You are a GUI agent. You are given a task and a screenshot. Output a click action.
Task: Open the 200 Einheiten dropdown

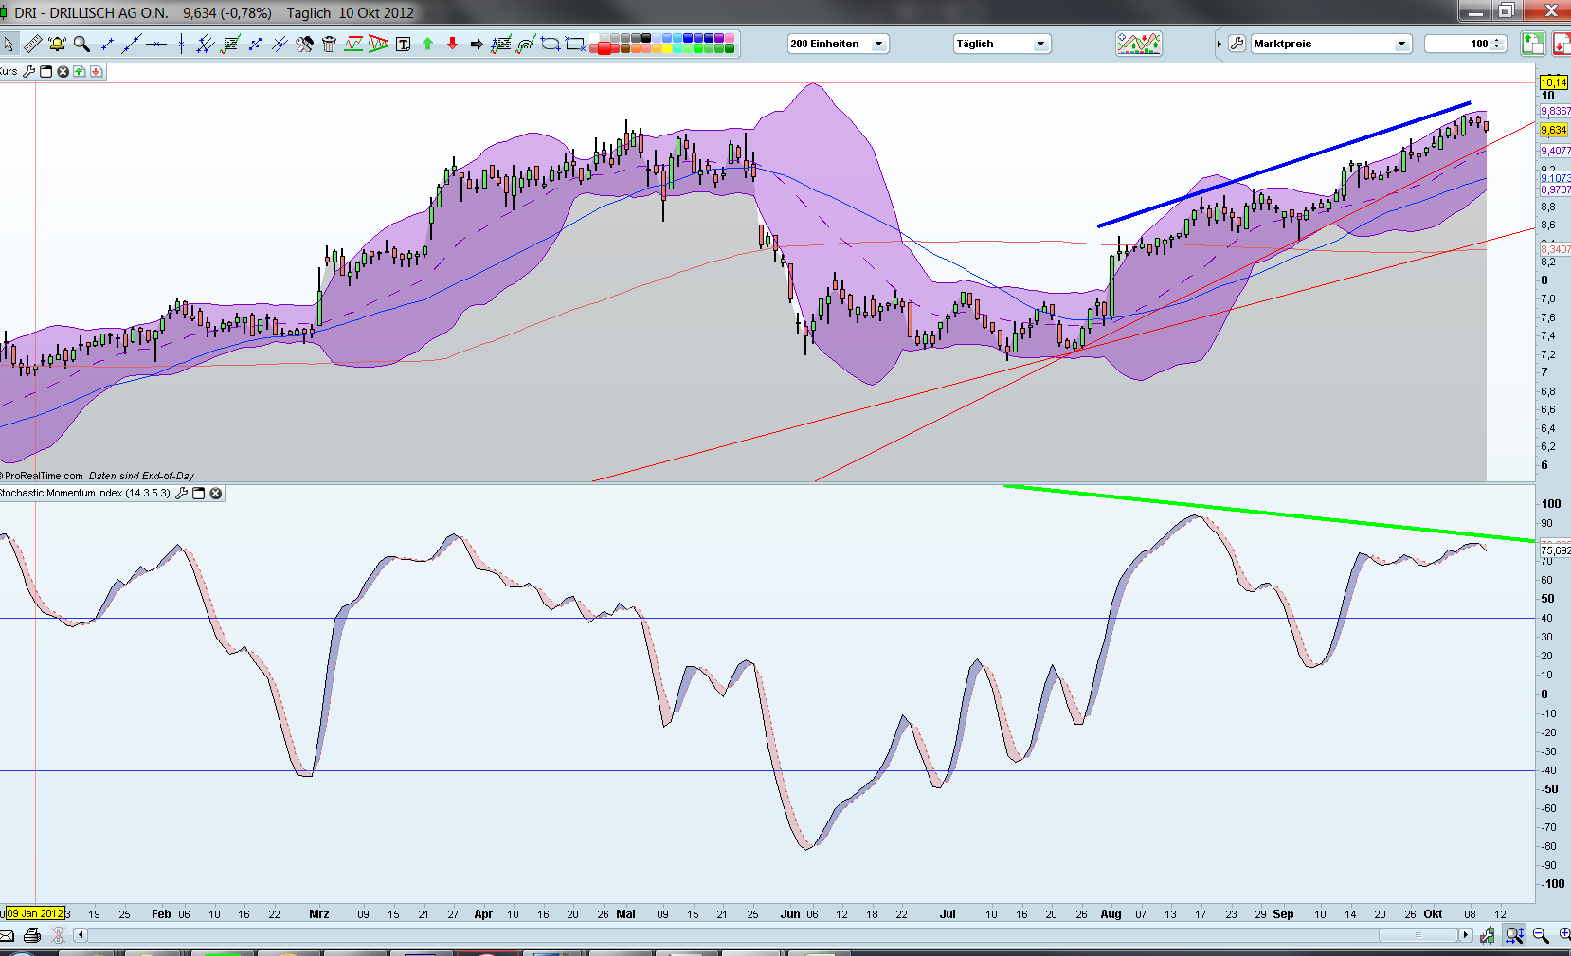pos(838,44)
